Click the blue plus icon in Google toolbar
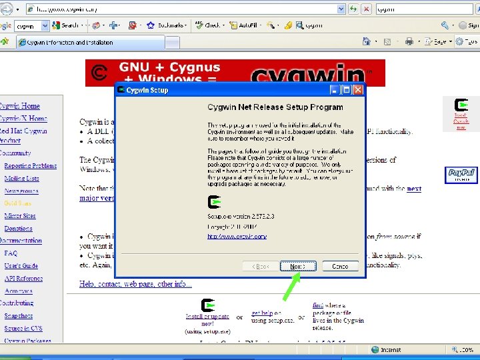480x360 pixels. (113, 25)
